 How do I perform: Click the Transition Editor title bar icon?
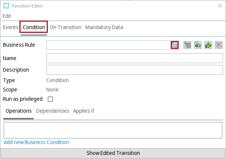tap(6, 6)
